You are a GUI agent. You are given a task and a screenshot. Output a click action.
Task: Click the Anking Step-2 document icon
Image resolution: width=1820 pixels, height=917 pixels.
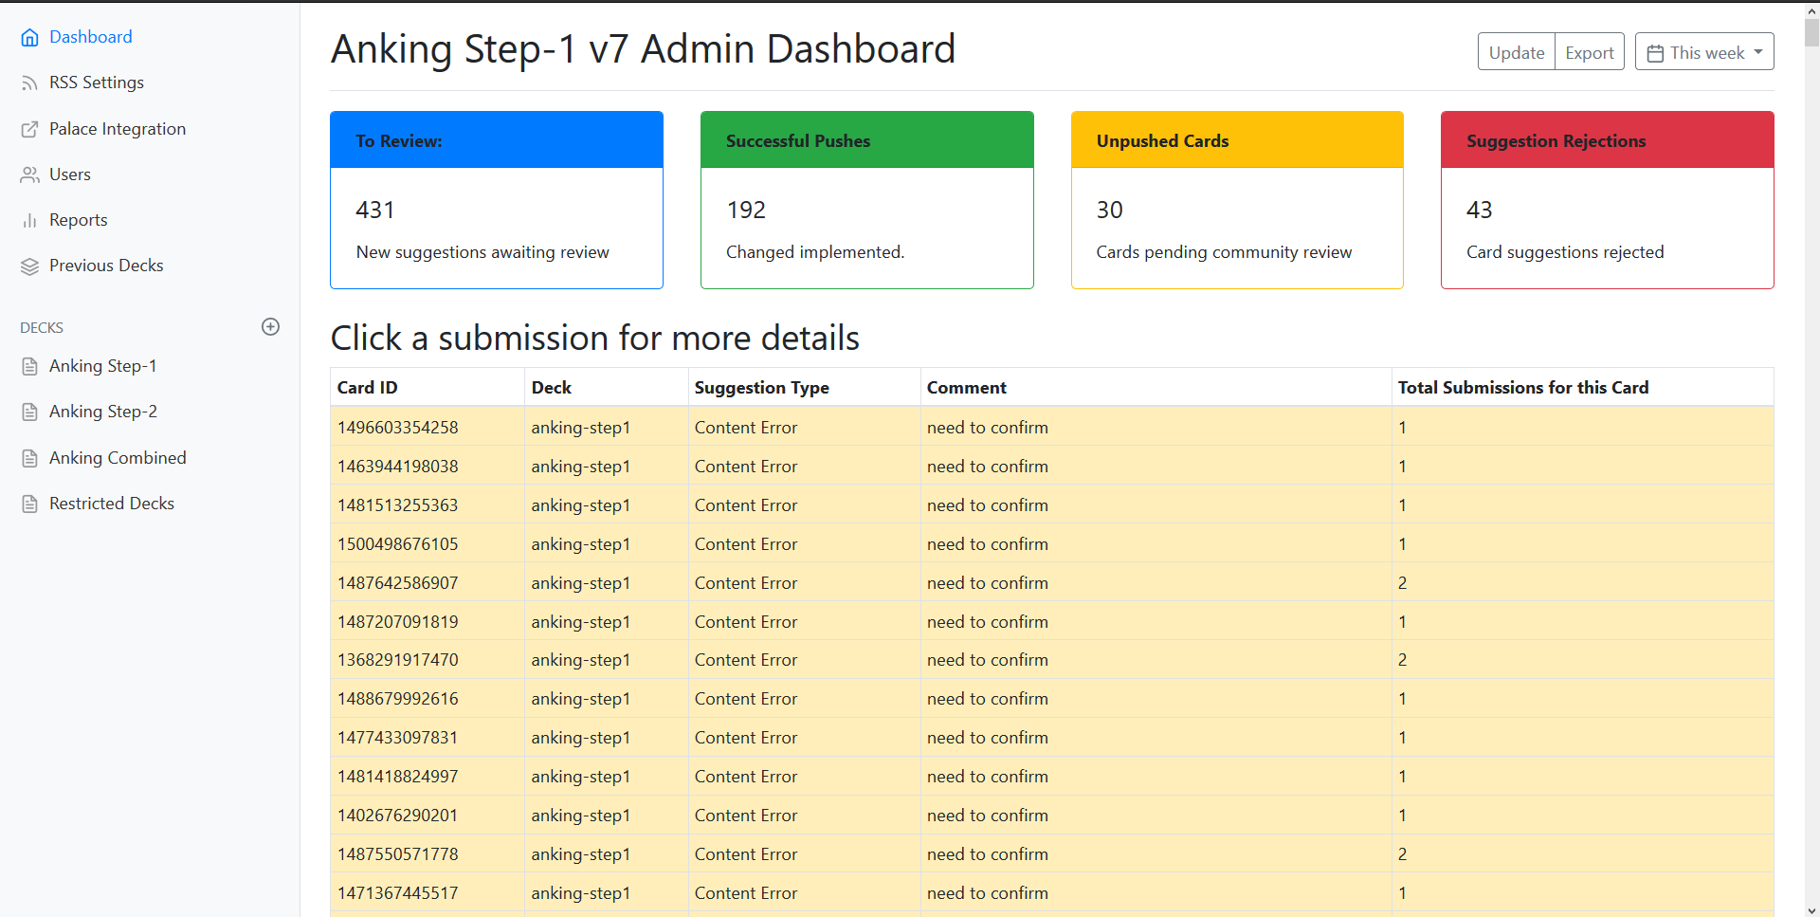point(30,412)
